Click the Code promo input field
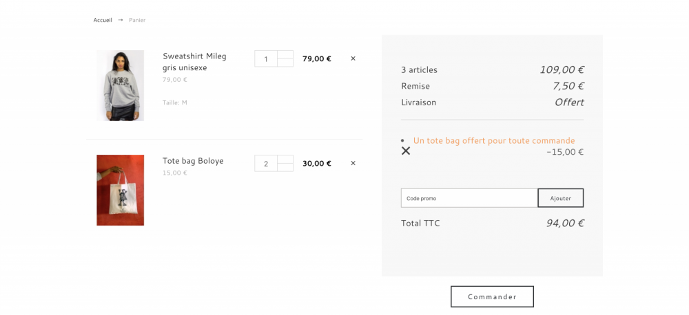689x315 pixels. 469,198
